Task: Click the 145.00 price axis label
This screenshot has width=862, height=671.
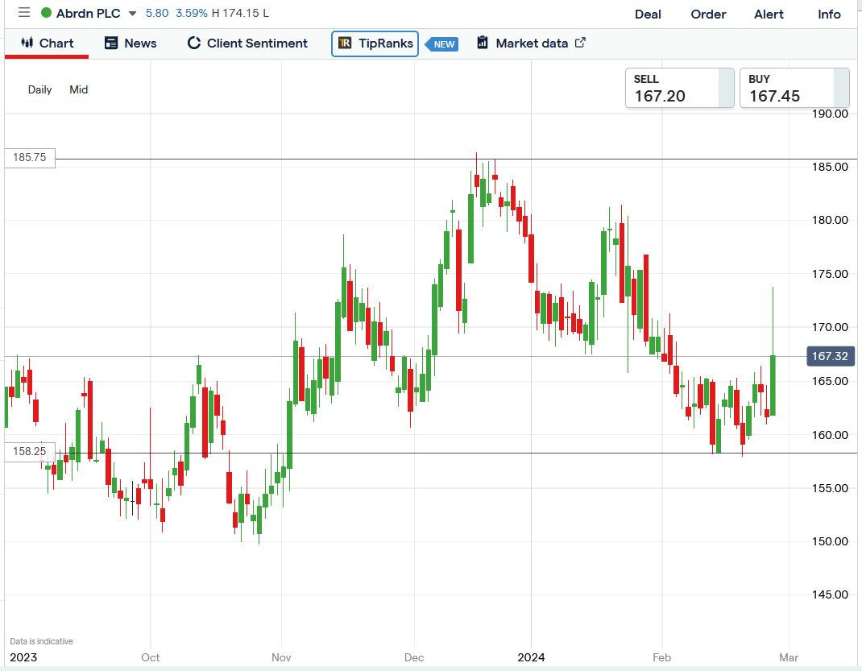Action: (x=830, y=594)
